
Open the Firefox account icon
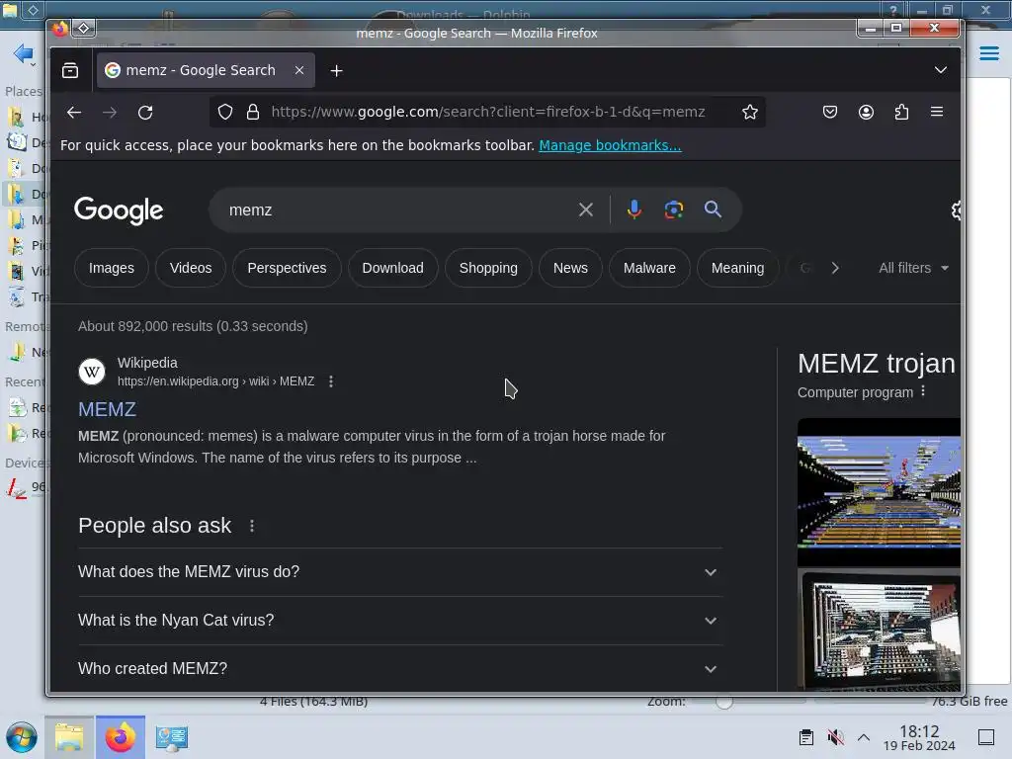tap(866, 113)
